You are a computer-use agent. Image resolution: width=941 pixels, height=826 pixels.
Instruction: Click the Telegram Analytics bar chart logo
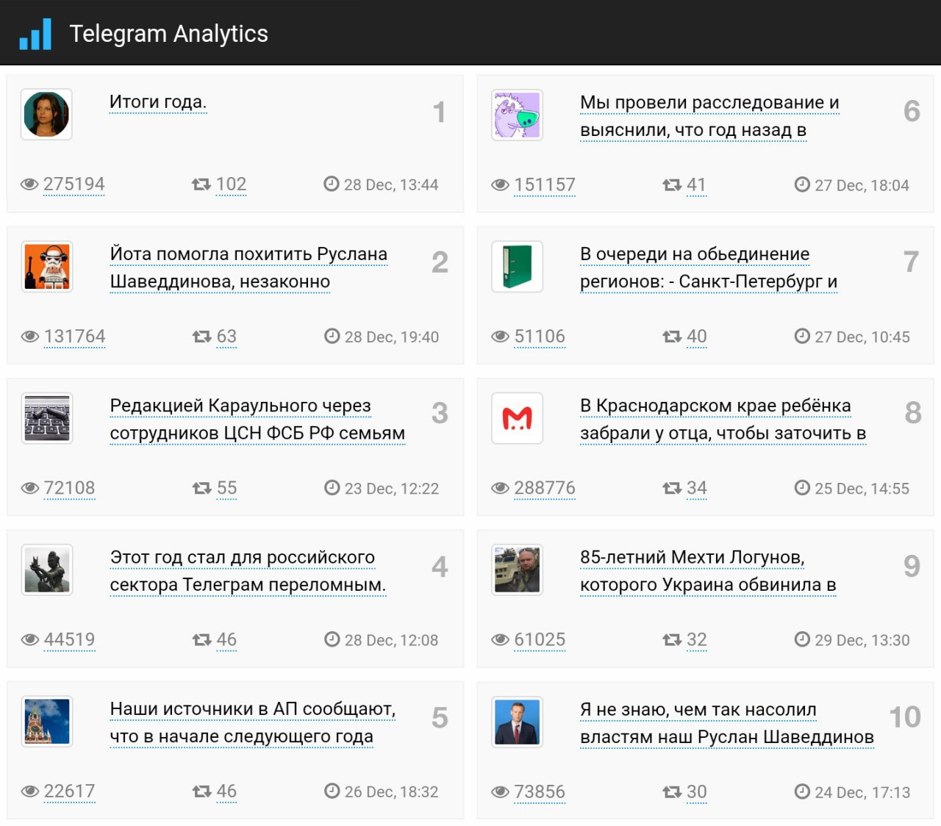tap(35, 34)
